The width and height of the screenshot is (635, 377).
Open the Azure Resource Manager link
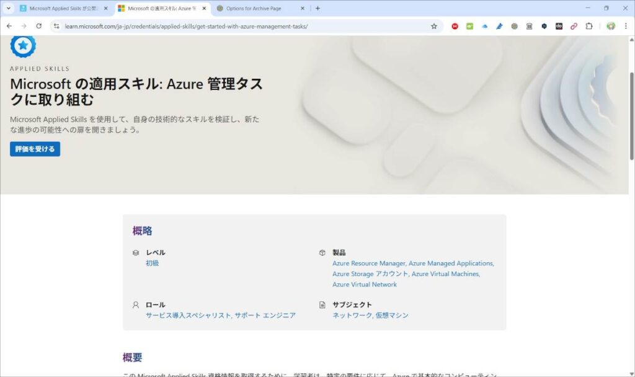click(x=368, y=263)
